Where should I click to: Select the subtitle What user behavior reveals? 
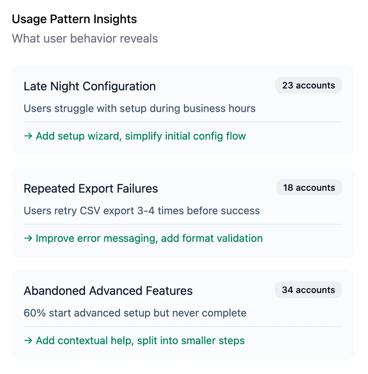click(85, 38)
